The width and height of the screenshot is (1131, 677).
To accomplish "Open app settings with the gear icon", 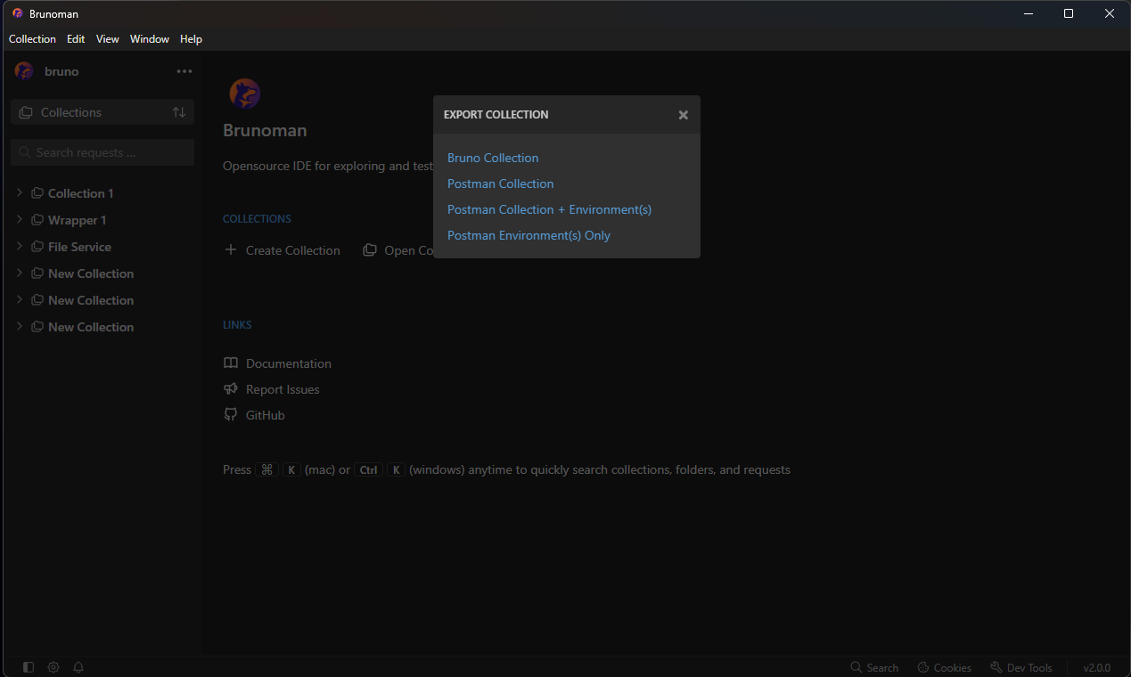I will point(53,666).
